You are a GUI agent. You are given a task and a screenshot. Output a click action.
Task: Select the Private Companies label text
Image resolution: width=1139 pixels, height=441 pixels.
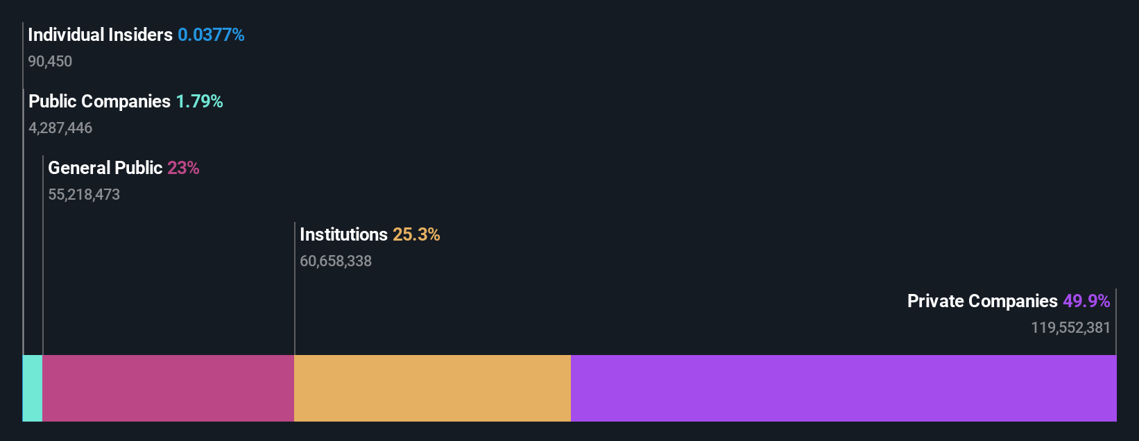click(982, 301)
